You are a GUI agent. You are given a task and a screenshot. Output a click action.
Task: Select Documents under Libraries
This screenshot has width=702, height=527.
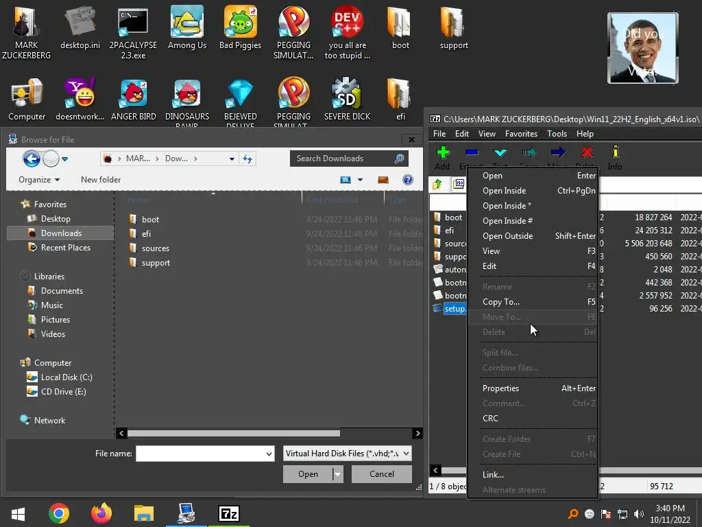56,291
